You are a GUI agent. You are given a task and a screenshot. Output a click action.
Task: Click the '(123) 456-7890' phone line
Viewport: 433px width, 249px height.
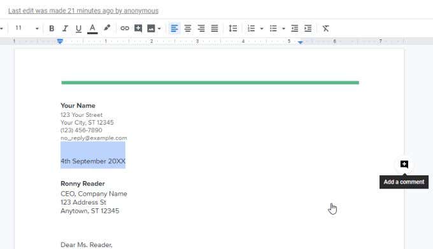point(82,130)
